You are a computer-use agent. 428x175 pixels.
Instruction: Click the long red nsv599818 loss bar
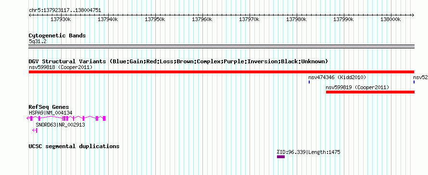(x=221, y=72)
